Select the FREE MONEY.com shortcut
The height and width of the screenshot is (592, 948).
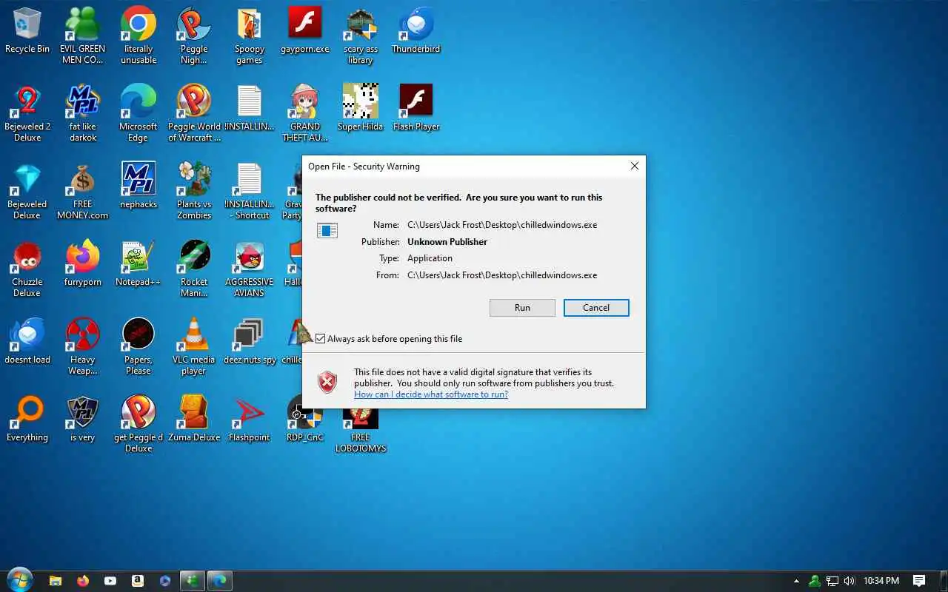click(x=83, y=191)
